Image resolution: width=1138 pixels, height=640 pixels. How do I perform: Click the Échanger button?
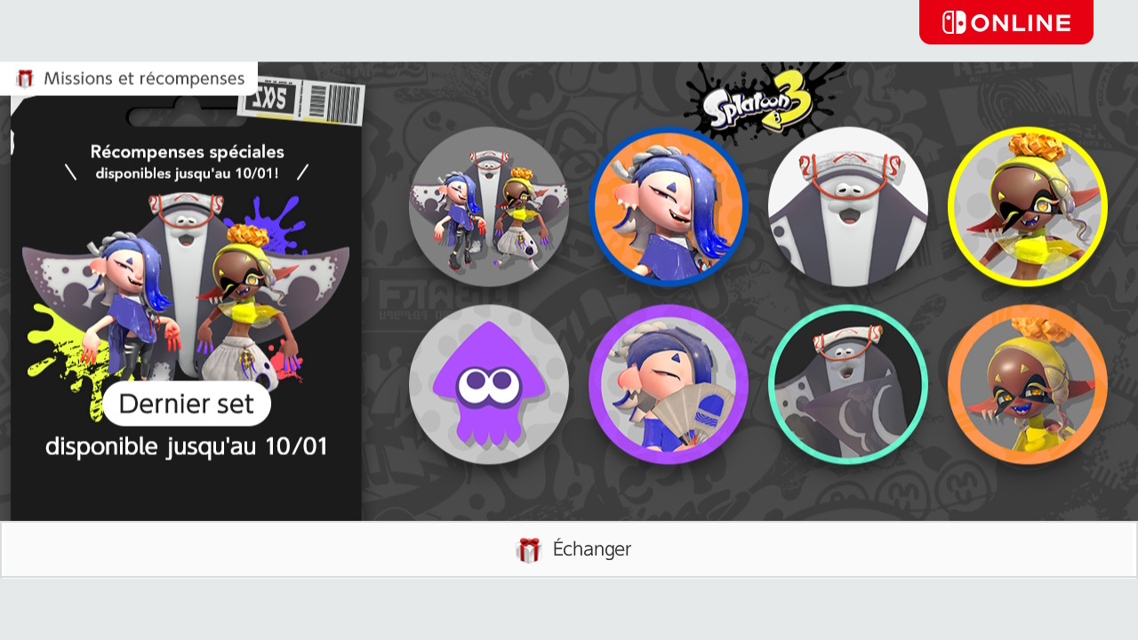569,549
